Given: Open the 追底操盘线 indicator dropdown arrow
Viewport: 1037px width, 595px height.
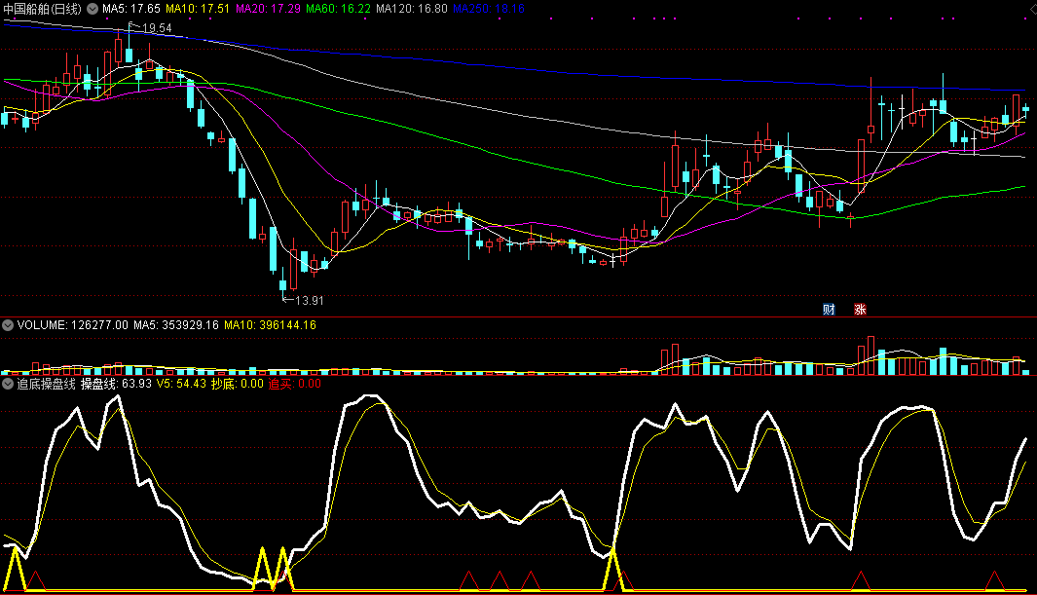Looking at the screenshot, I should coord(8,384).
